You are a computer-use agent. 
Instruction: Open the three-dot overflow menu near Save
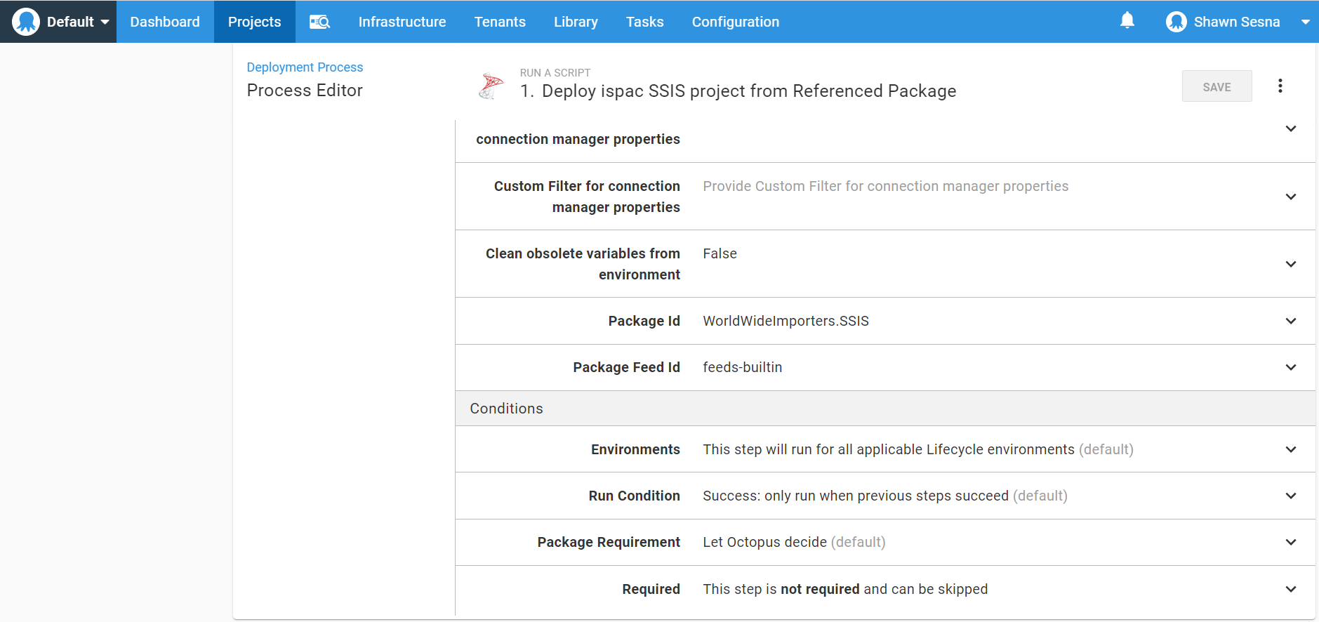point(1280,86)
